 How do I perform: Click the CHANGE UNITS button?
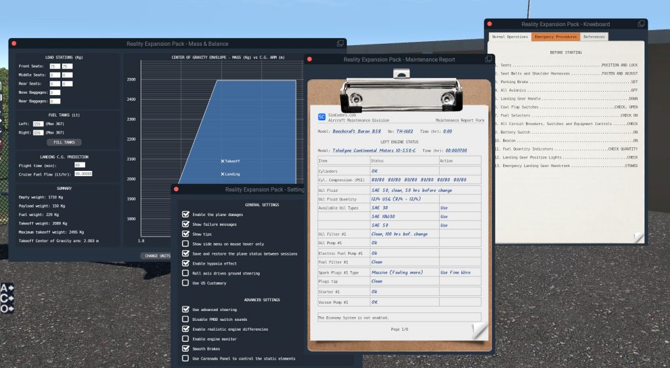pyautogui.click(x=156, y=255)
